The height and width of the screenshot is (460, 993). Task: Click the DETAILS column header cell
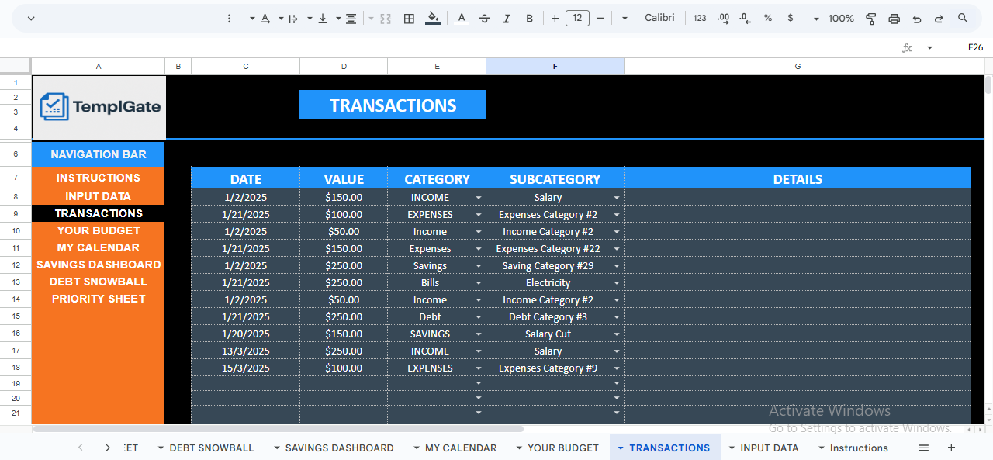coord(798,178)
